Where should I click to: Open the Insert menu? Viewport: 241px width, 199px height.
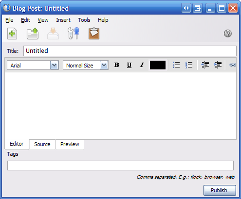[63, 20]
